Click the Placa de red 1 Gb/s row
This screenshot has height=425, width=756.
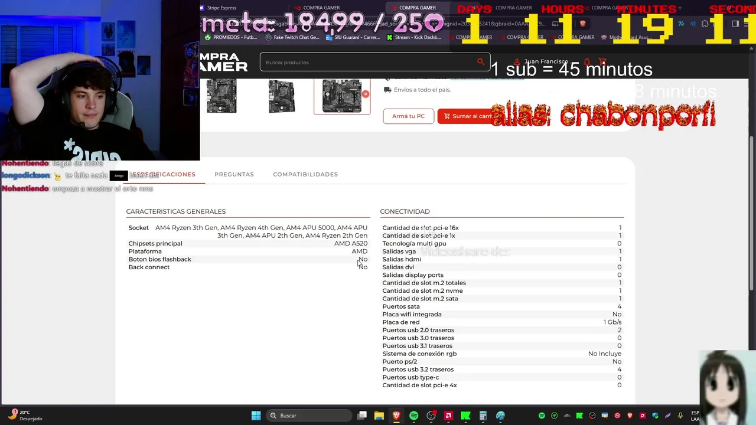click(502, 322)
